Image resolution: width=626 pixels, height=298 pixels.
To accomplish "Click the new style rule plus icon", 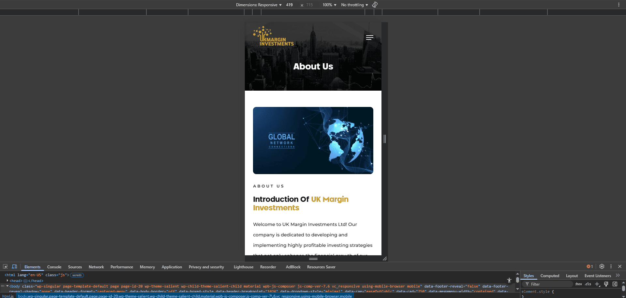I will [x=597, y=284].
